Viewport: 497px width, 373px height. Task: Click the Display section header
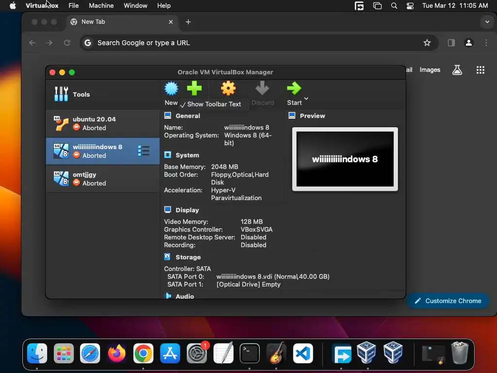click(x=187, y=210)
